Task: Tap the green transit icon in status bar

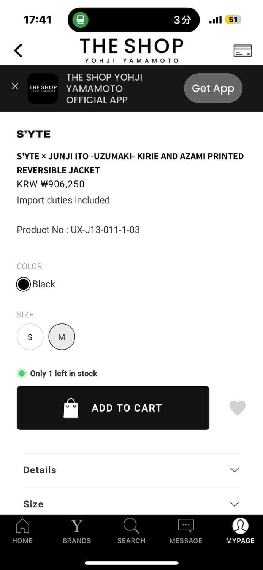Action: click(x=81, y=20)
